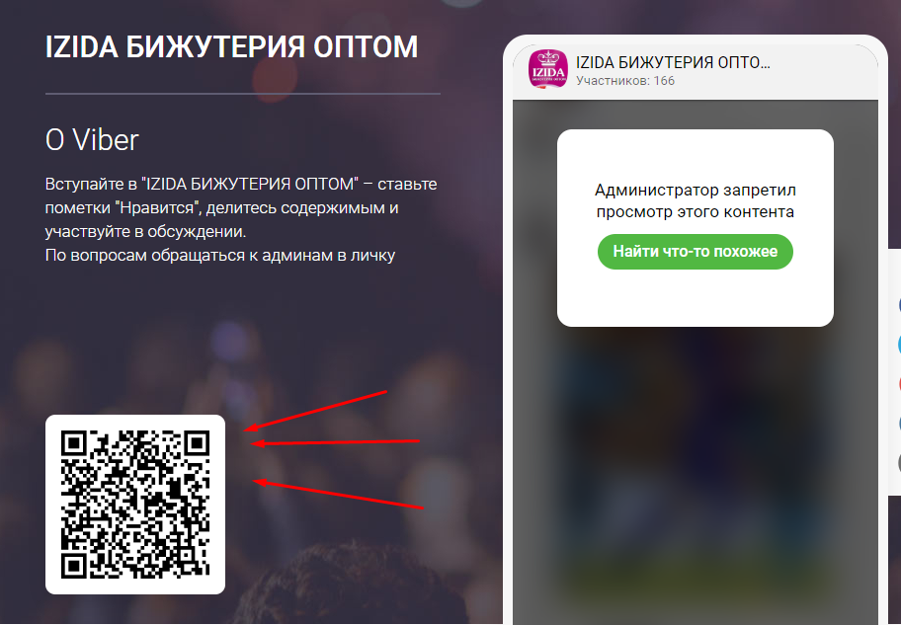Click Администратор запретил просмотр этого контента message
Image resolution: width=901 pixels, height=625 pixels.
[696, 201]
